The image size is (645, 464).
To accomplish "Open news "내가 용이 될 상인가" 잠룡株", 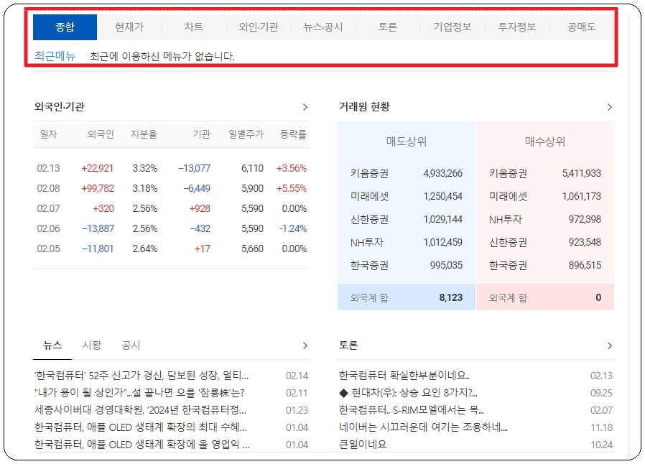I will coord(139,393).
